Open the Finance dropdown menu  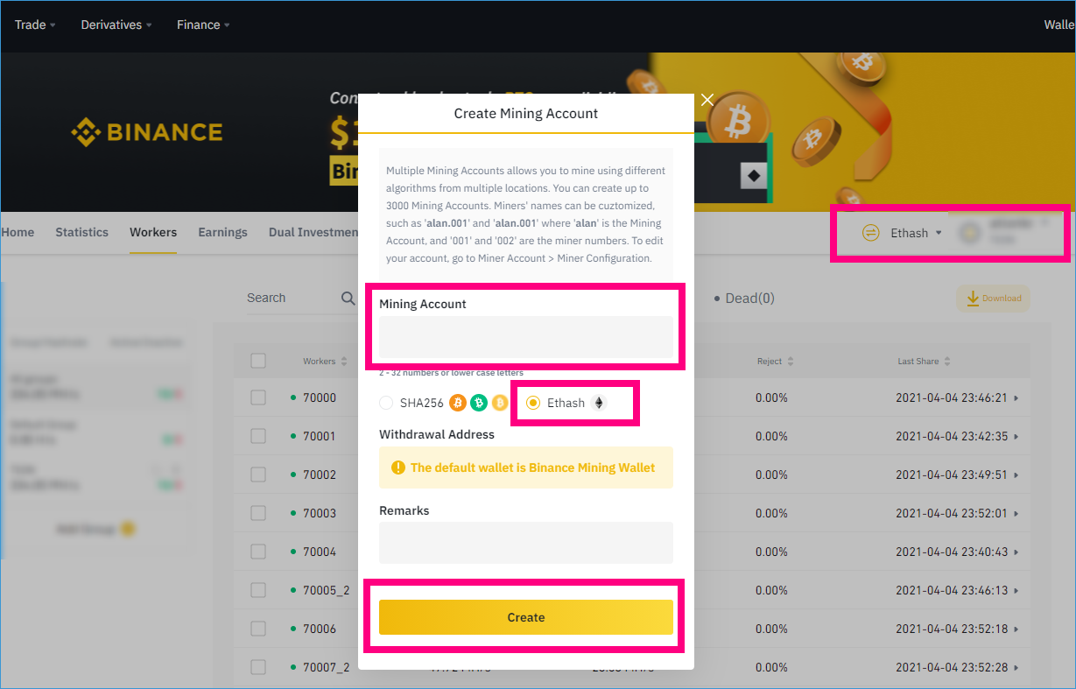(203, 25)
